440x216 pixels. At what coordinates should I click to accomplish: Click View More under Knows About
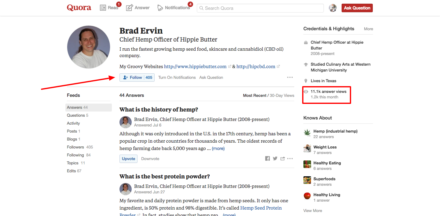(x=313, y=211)
